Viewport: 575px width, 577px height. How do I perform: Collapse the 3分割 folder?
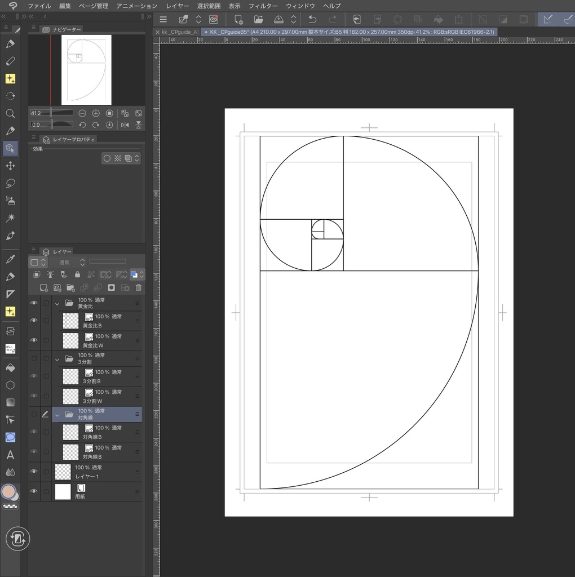coord(57,359)
